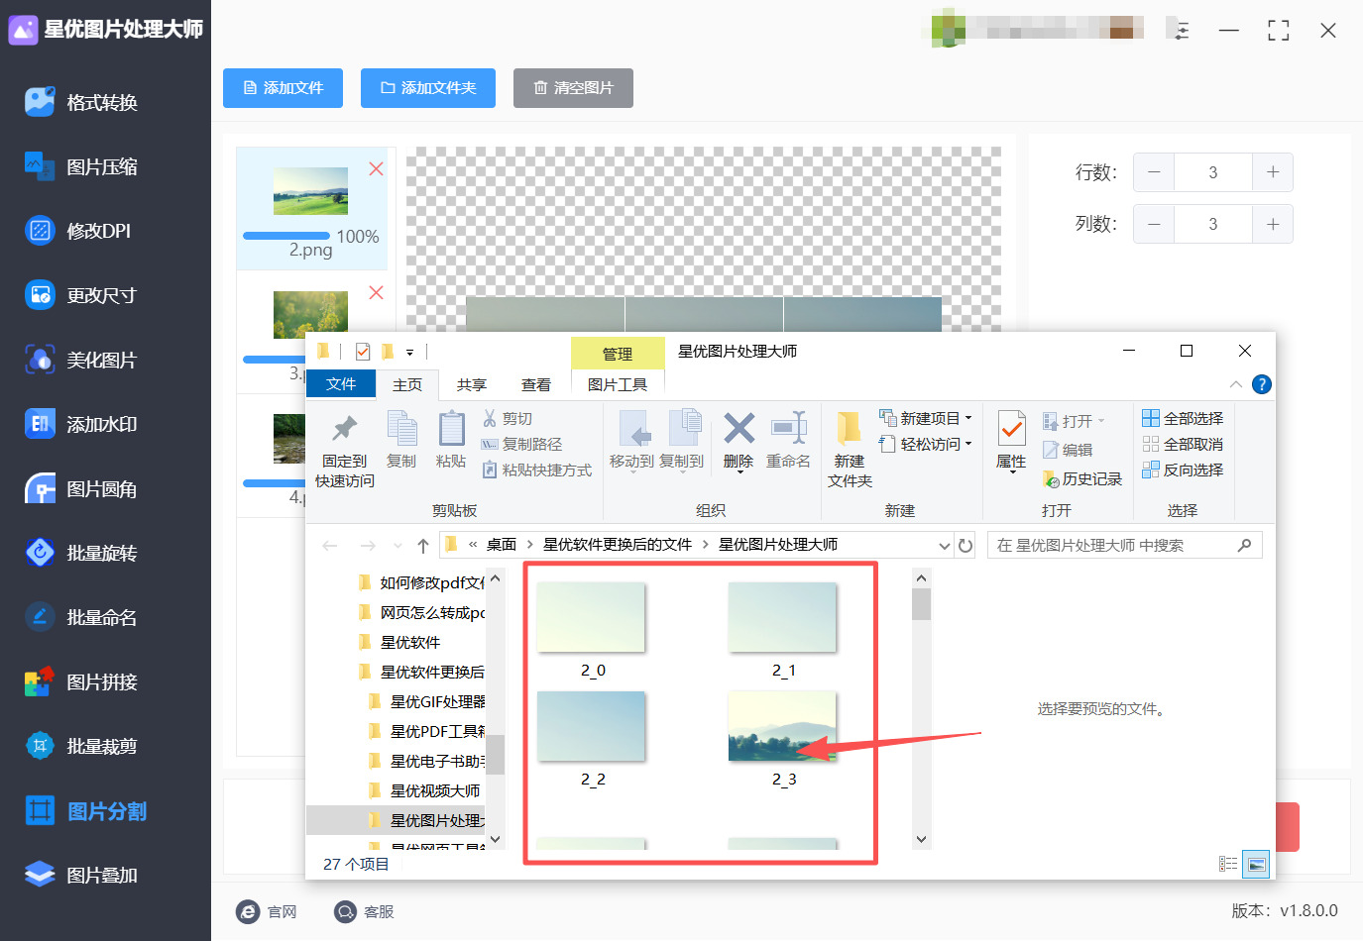Decrease 行数 row count with minus
The height and width of the screenshot is (941, 1363).
point(1154,172)
